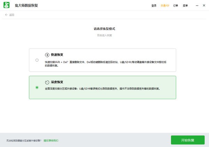209x147 pixels.
Task: Click the deep recovery clock icon
Action: pyautogui.click(x=47, y=82)
